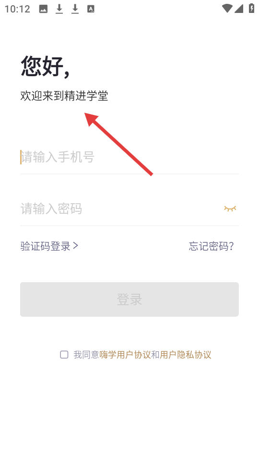Switch to 验证码登录 login mode
259x460 pixels.
[x=49, y=246]
